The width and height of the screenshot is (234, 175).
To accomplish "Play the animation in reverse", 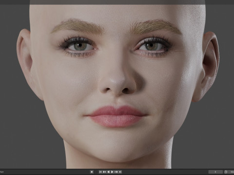I will click(x=108, y=172).
